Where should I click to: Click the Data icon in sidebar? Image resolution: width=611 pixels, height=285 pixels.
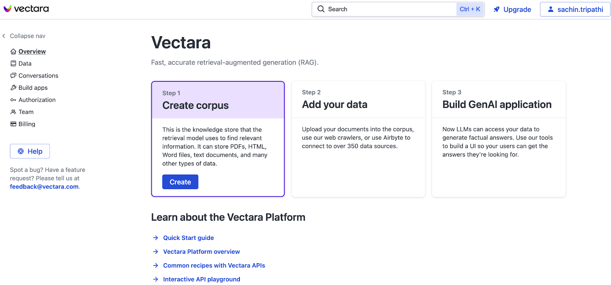[13, 63]
